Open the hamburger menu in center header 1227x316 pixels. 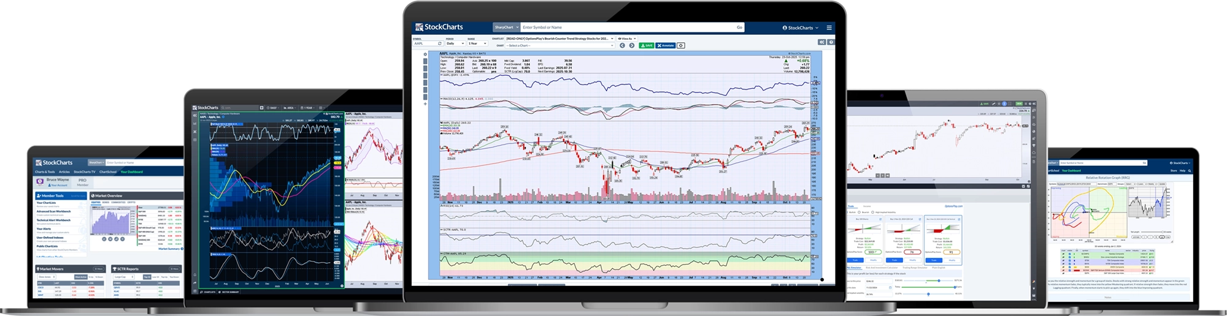pyautogui.click(x=829, y=28)
